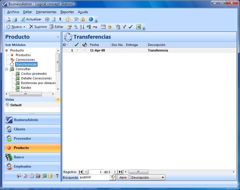This screenshot has width=240, height=190.
Task: Click the Abrir button
Action: click(x=123, y=178)
